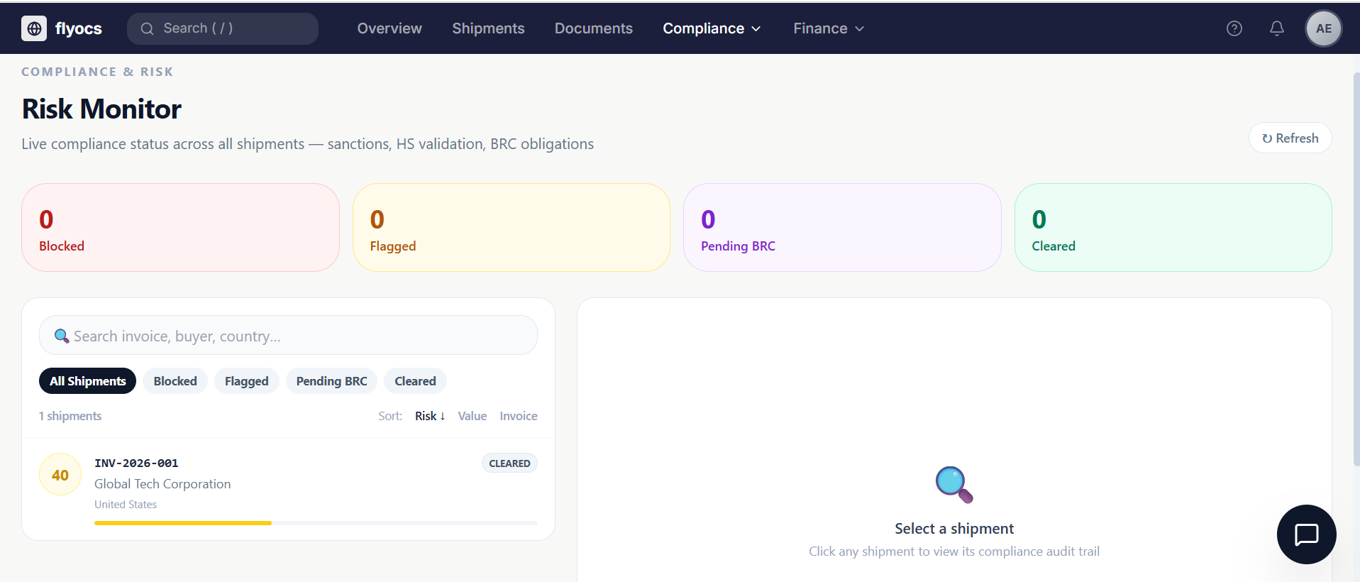Open the AE user avatar menu
This screenshot has height=582, width=1360.
pyautogui.click(x=1323, y=28)
